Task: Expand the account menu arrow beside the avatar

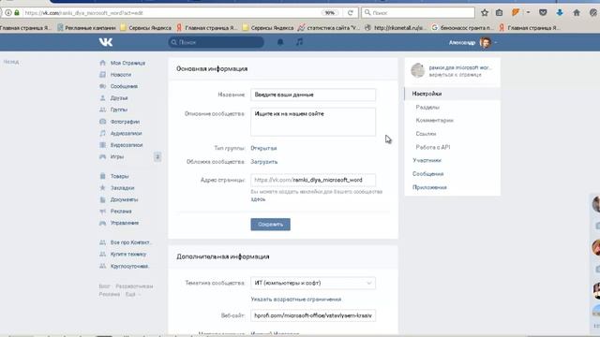Action: [x=496, y=42]
